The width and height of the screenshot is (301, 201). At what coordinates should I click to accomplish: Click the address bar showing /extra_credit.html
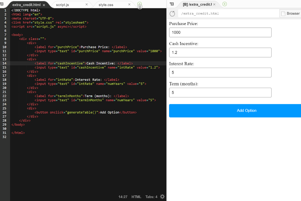[x=228, y=13]
